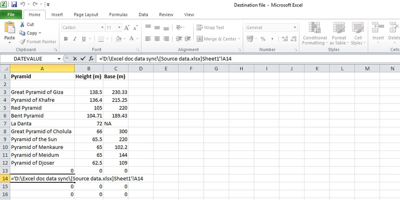Click Increase Decimal icon

[285, 39]
